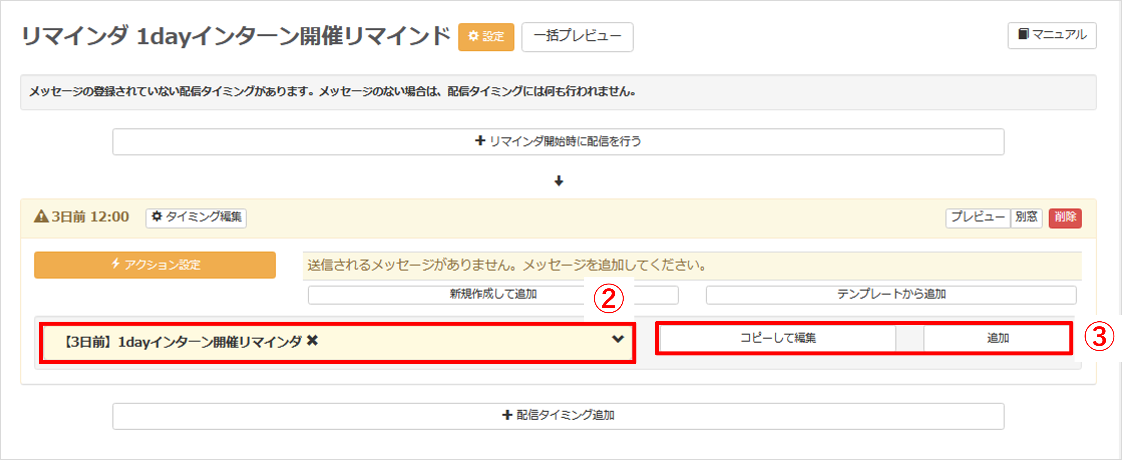
Task: Click リマインダ開始時に配信を行う button
Action: [558, 141]
